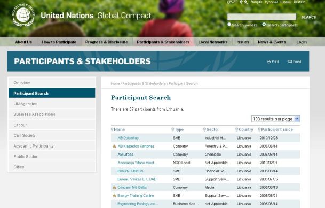The height and width of the screenshot is (208, 325).
Task: Open Issues menu
Action: coord(243,42)
